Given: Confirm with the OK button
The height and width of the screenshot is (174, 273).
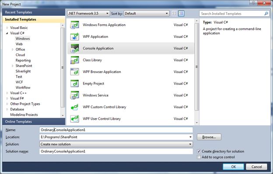Looking at the screenshot, I should [233, 167].
